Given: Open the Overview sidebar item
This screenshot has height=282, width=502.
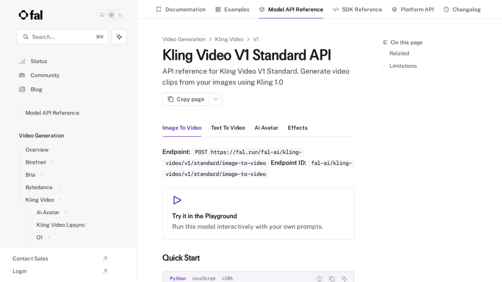Looking at the screenshot, I should tap(37, 150).
